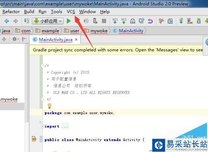This screenshot has width=208, height=152.
Task: Run the app with green play button
Action: tap(69, 21)
